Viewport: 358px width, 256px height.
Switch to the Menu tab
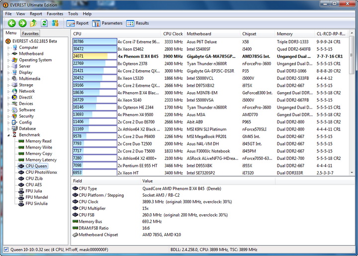tap(11, 33)
